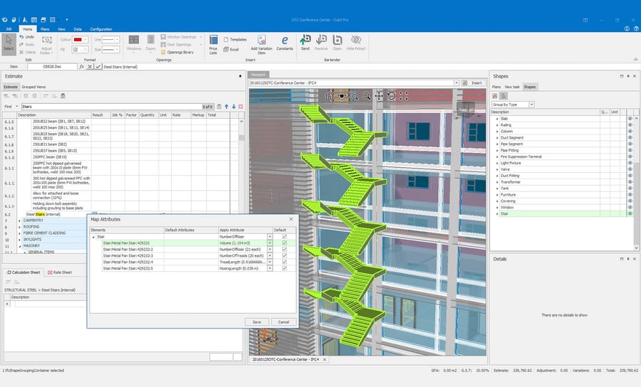
Task: Open the Configuration ribbon tab
Action: tap(101, 29)
